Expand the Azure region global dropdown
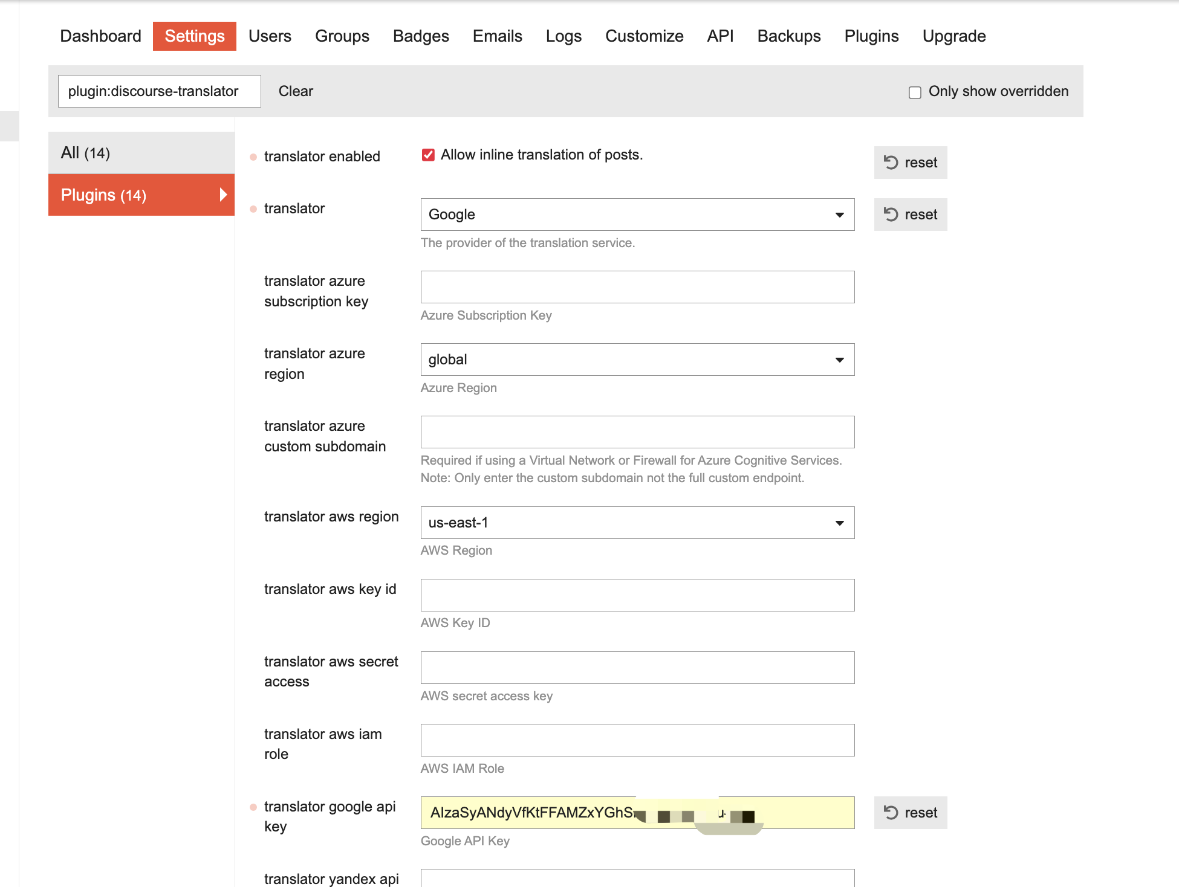The width and height of the screenshot is (1179, 887). tap(637, 360)
